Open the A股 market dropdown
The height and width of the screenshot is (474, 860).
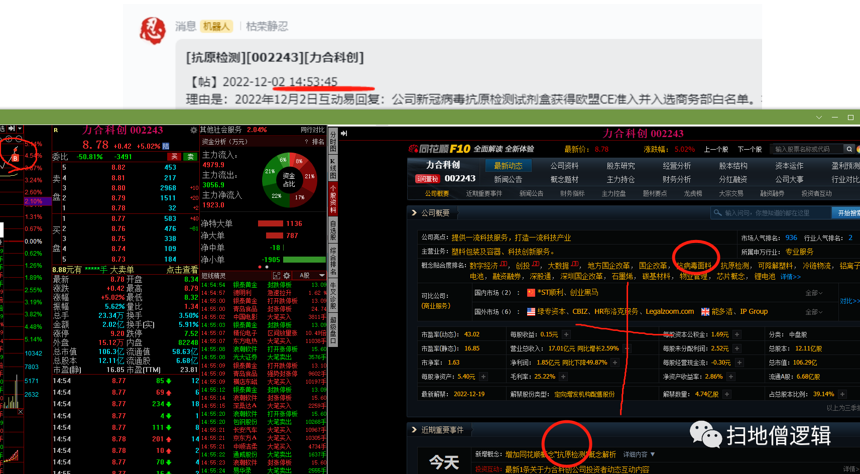[312, 276]
